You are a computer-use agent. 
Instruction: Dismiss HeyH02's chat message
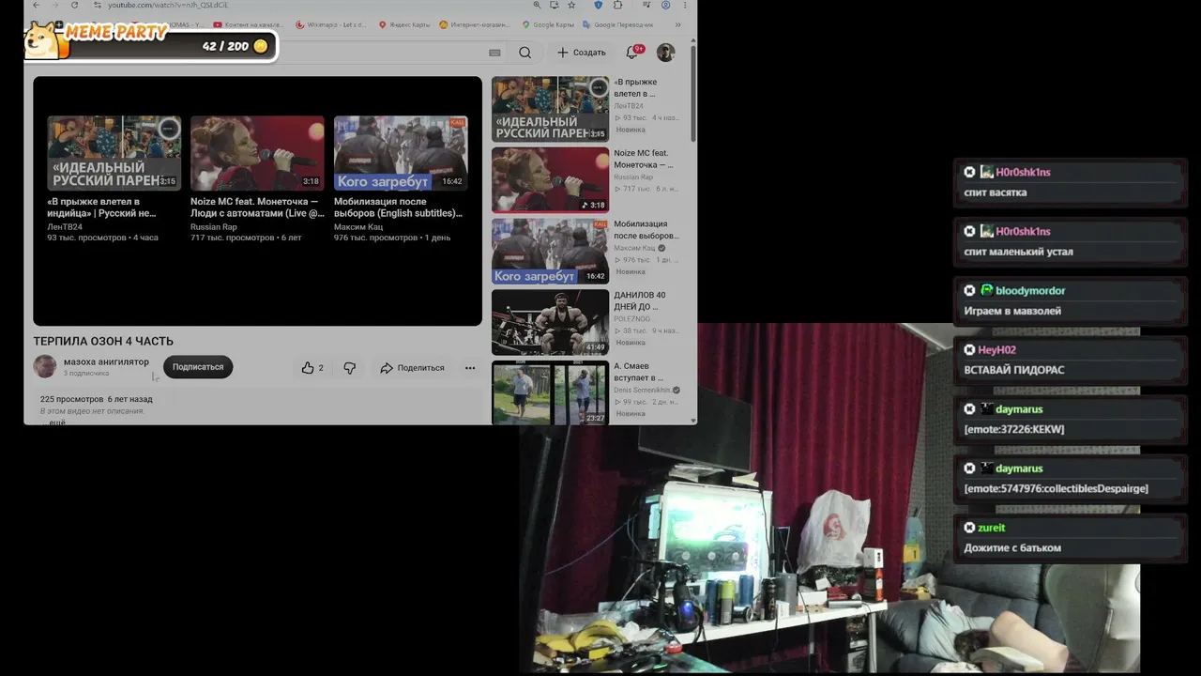969,349
